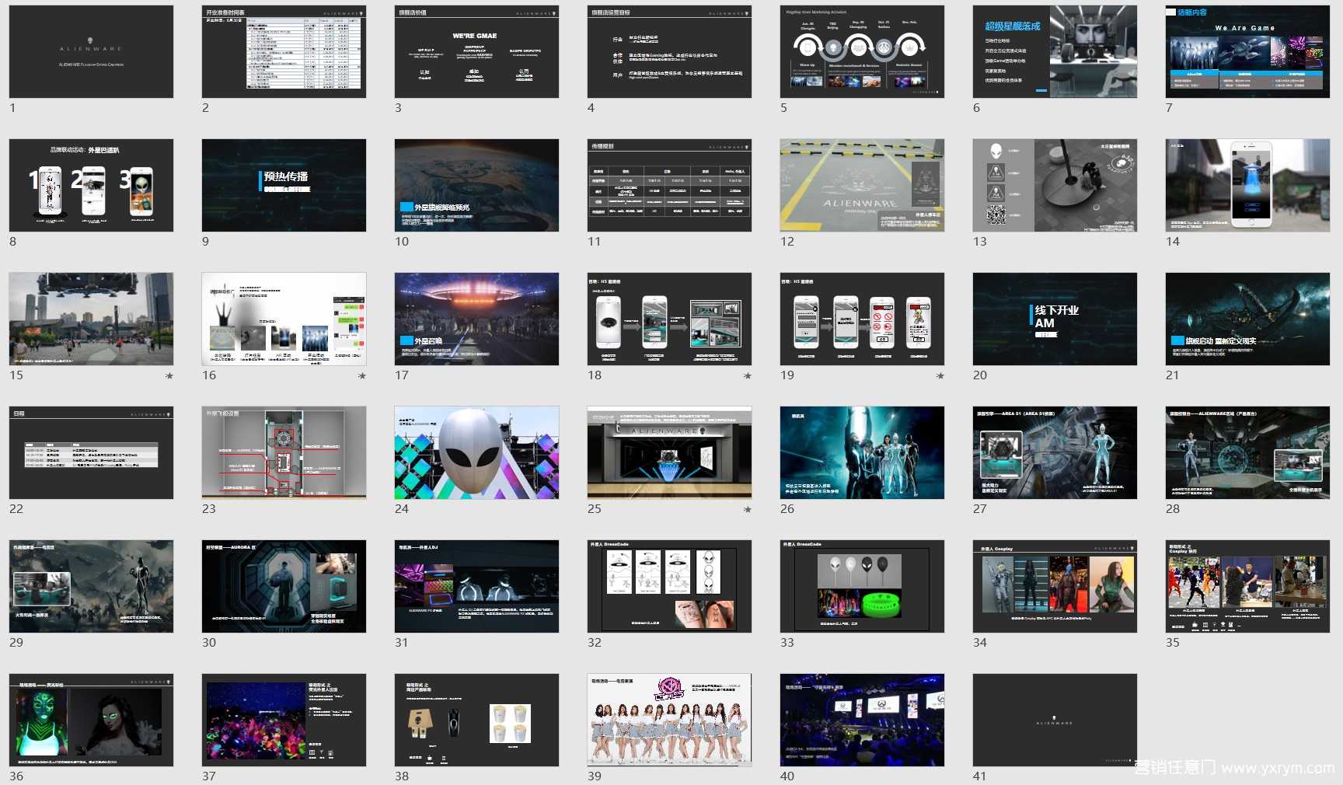Select slide 30 AURORA zone hexagonal portal
Image resolution: width=1343 pixels, height=785 pixels.
click(284, 586)
